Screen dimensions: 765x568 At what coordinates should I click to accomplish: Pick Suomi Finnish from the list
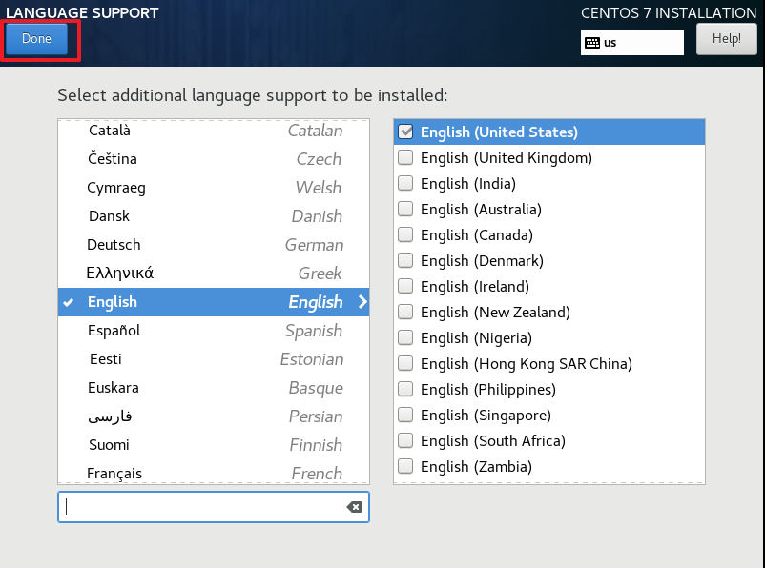(214, 445)
